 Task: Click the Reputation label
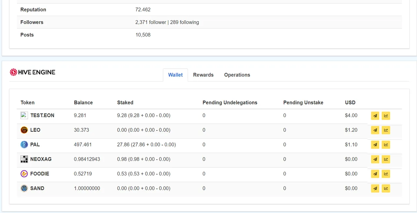33,10
